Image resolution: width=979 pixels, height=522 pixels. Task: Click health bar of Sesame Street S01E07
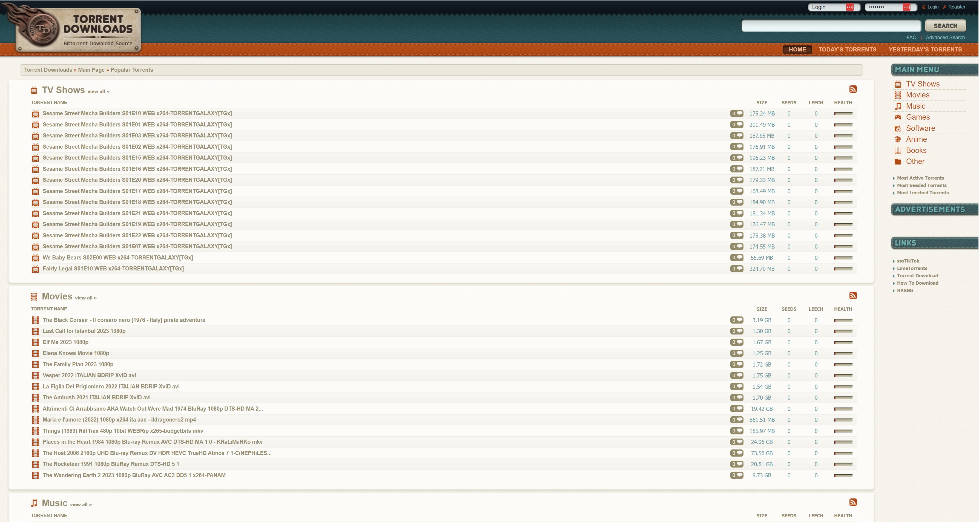point(843,247)
